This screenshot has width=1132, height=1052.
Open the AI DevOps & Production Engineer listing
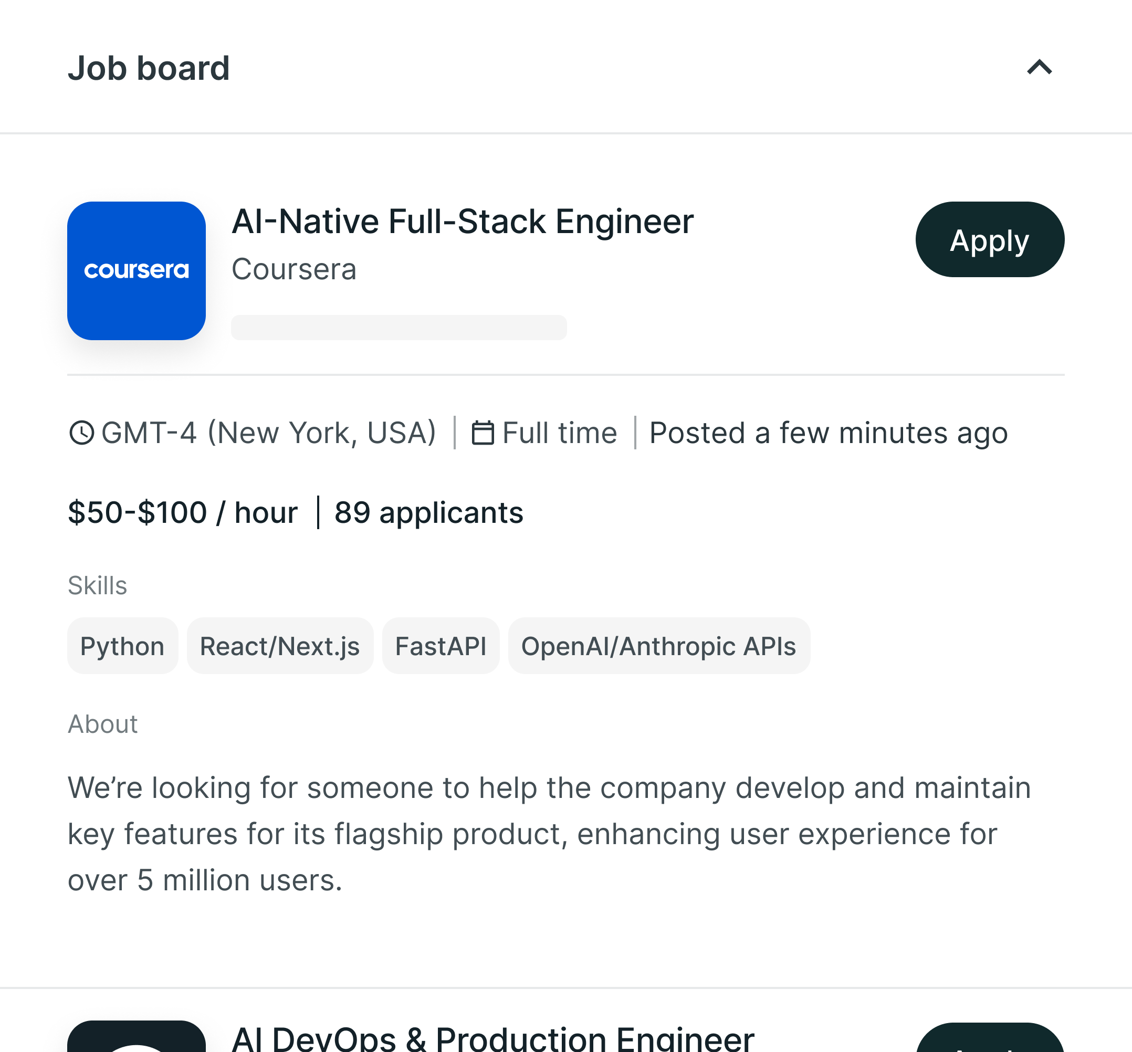492,1039
